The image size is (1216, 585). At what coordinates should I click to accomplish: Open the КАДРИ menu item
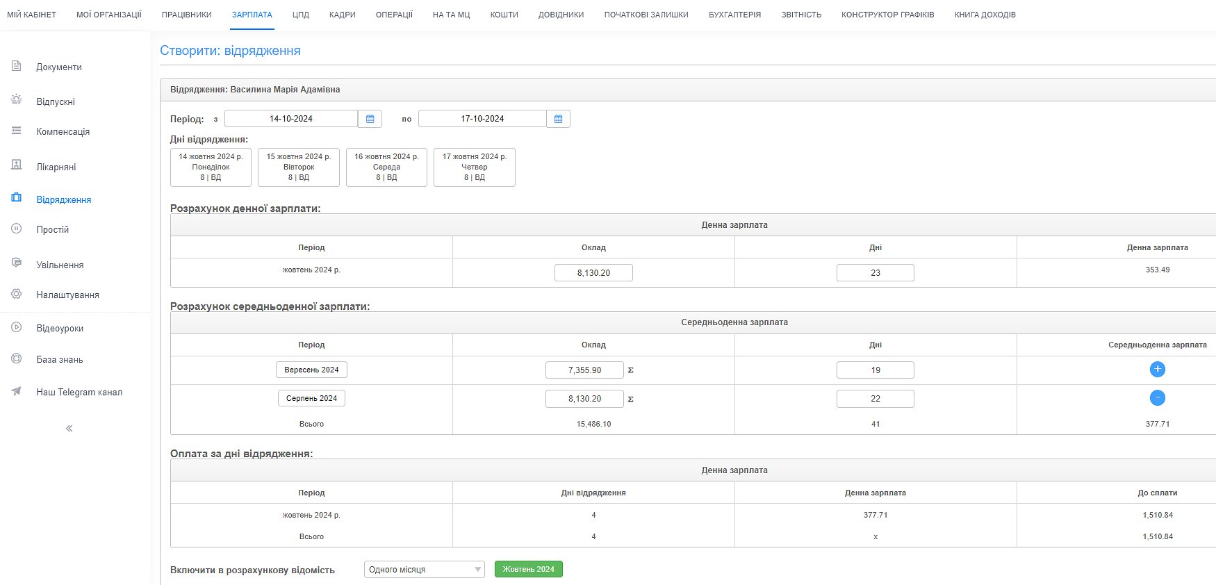pyautogui.click(x=343, y=15)
